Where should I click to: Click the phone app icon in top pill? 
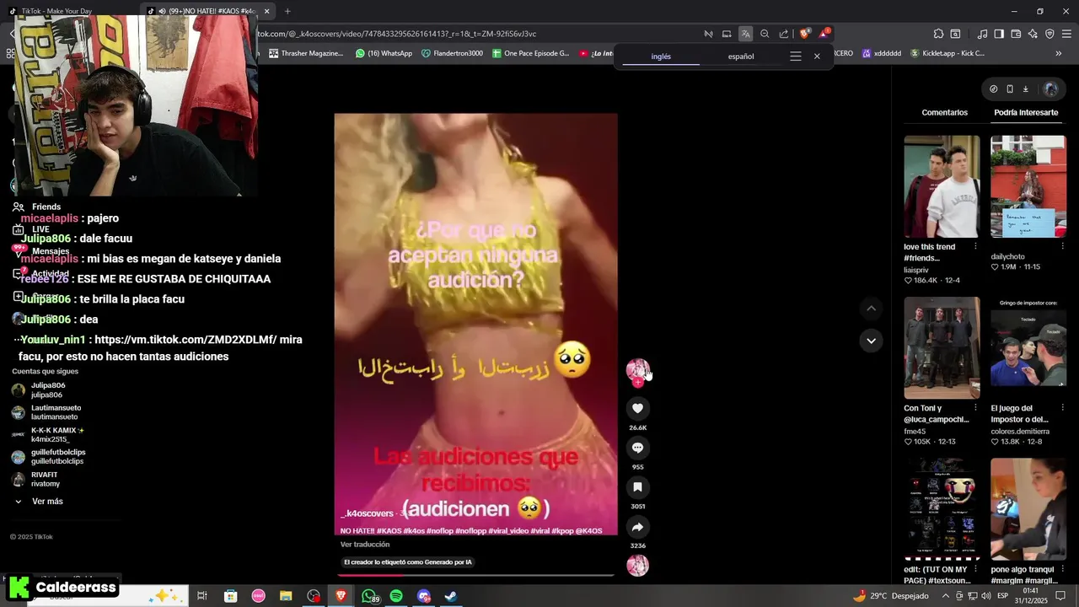tap(1010, 89)
